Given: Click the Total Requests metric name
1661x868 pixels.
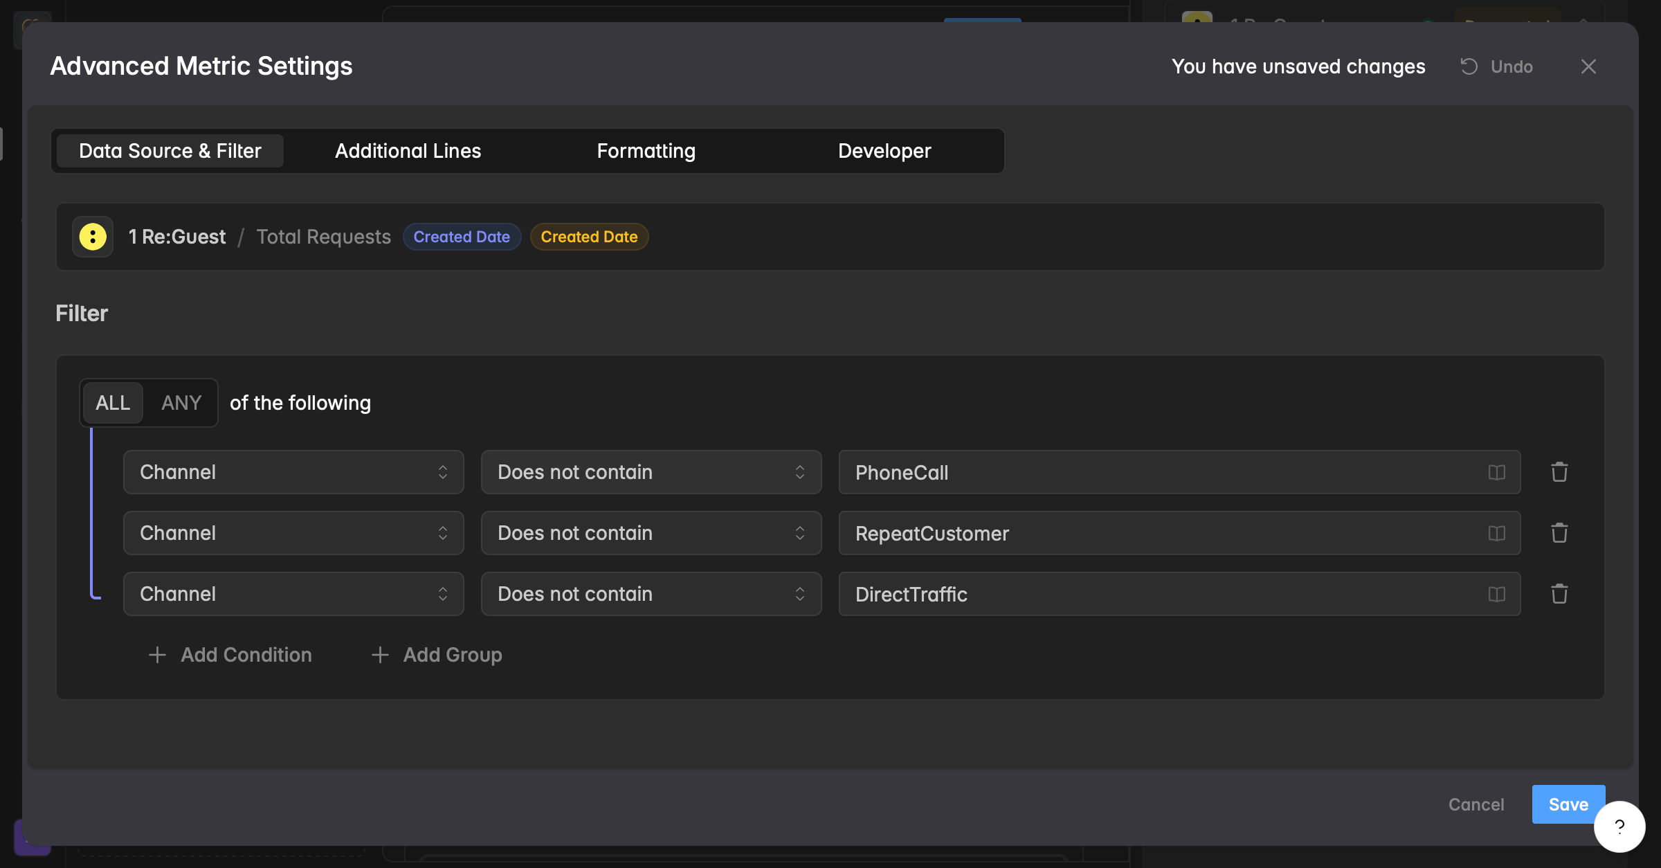Looking at the screenshot, I should point(324,237).
